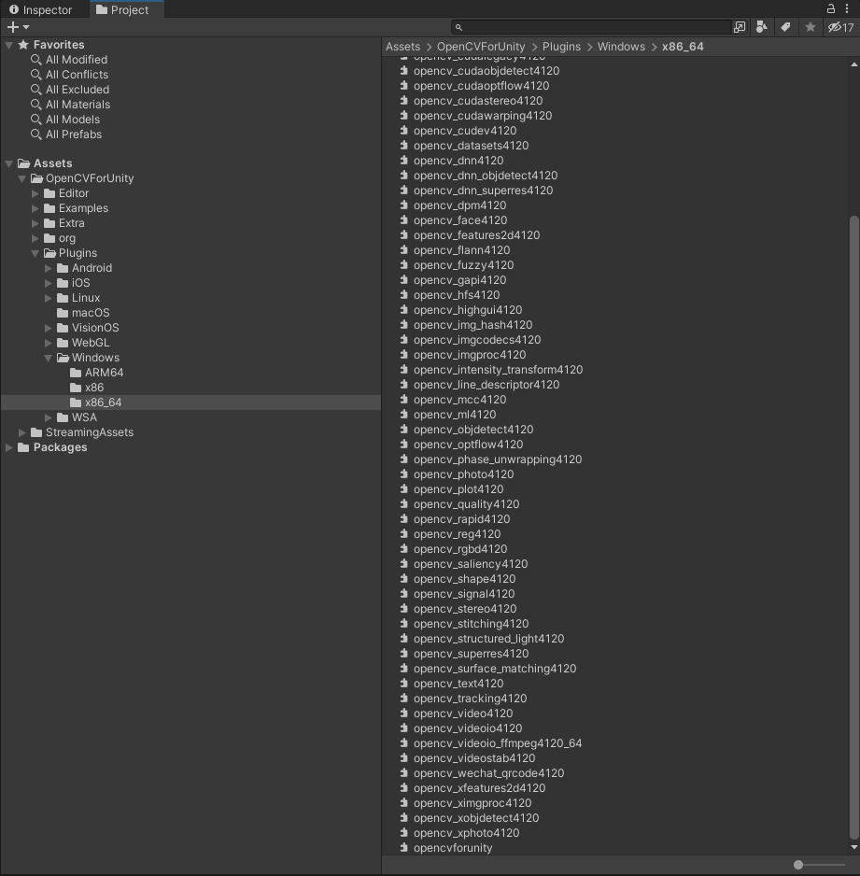
Task: Select the opencv_tracking4120 plugin file
Action: (x=470, y=698)
